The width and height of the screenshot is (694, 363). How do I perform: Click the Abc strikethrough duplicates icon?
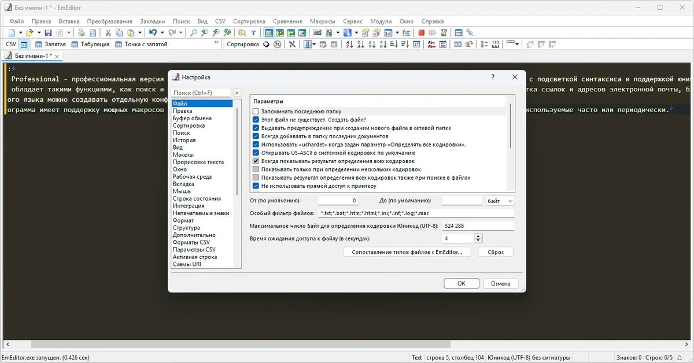(x=431, y=45)
